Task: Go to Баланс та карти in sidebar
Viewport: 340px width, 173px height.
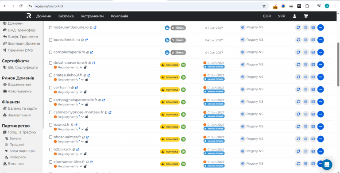Action: click(x=20, y=108)
